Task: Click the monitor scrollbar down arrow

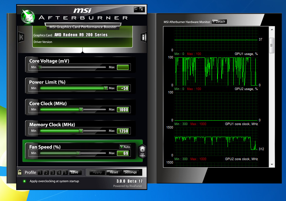Action: (272, 165)
